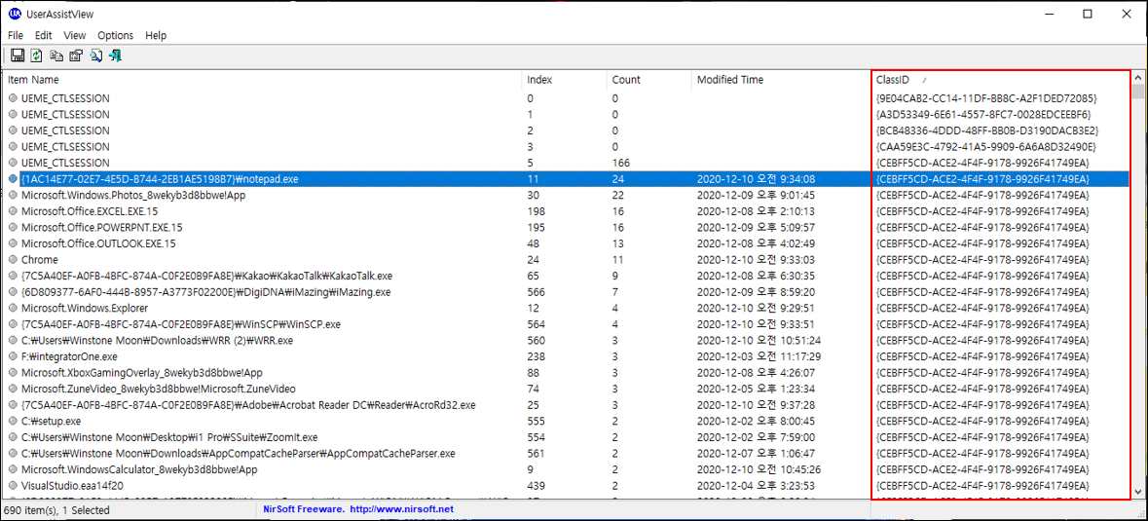This screenshot has height=521, width=1148.
Task: Click ClassID {BCB48336-4DDD-48FF-BB0B-D3190DACB3E2}
Action: coord(986,130)
